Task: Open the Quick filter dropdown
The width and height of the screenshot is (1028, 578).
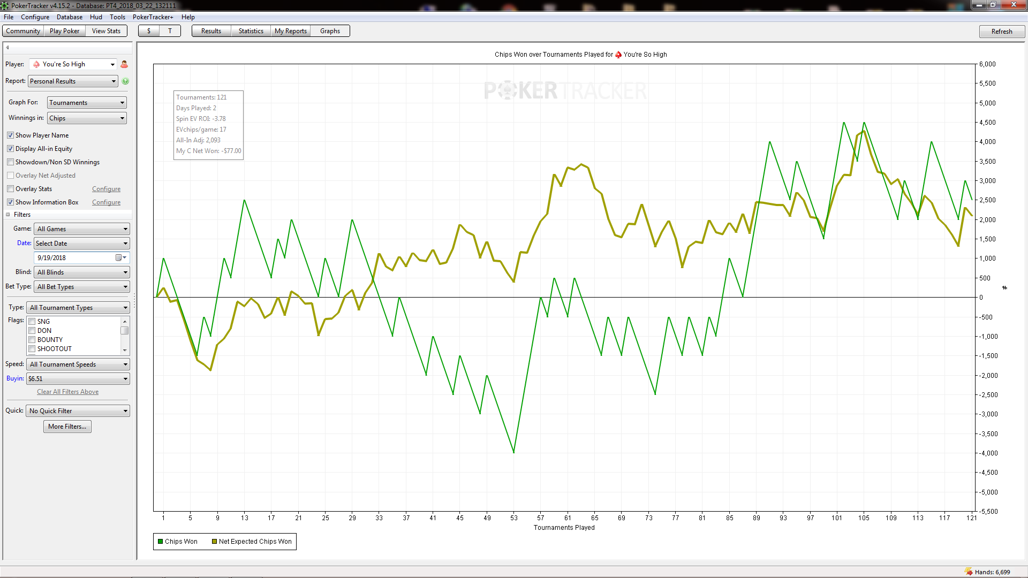Action: click(x=78, y=411)
